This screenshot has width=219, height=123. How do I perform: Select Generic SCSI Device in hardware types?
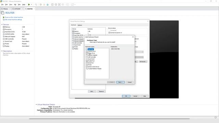pos(93,67)
